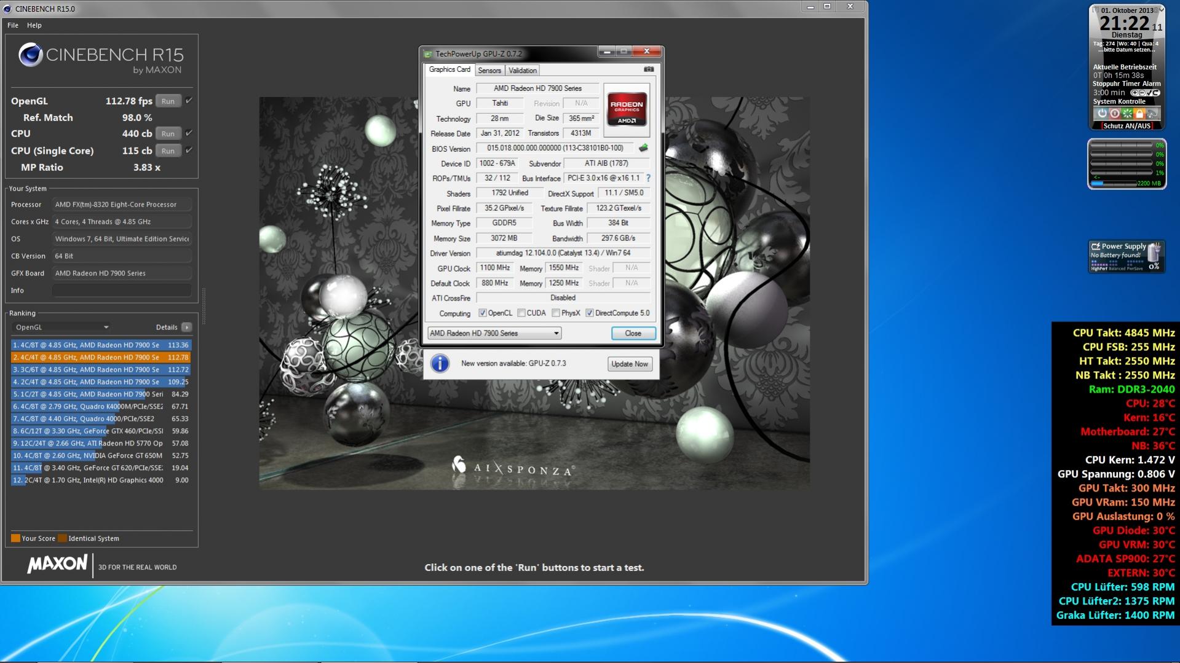The height and width of the screenshot is (663, 1180).
Task: Open the File menu in Cinebench
Action: click(13, 25)
